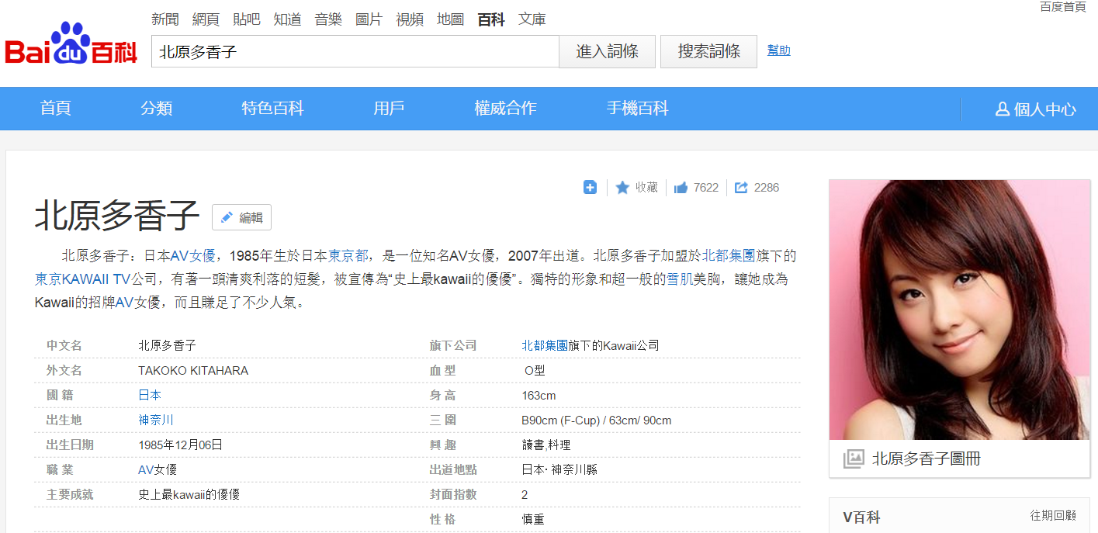Click the share icon beside 2286

[741, 187]
